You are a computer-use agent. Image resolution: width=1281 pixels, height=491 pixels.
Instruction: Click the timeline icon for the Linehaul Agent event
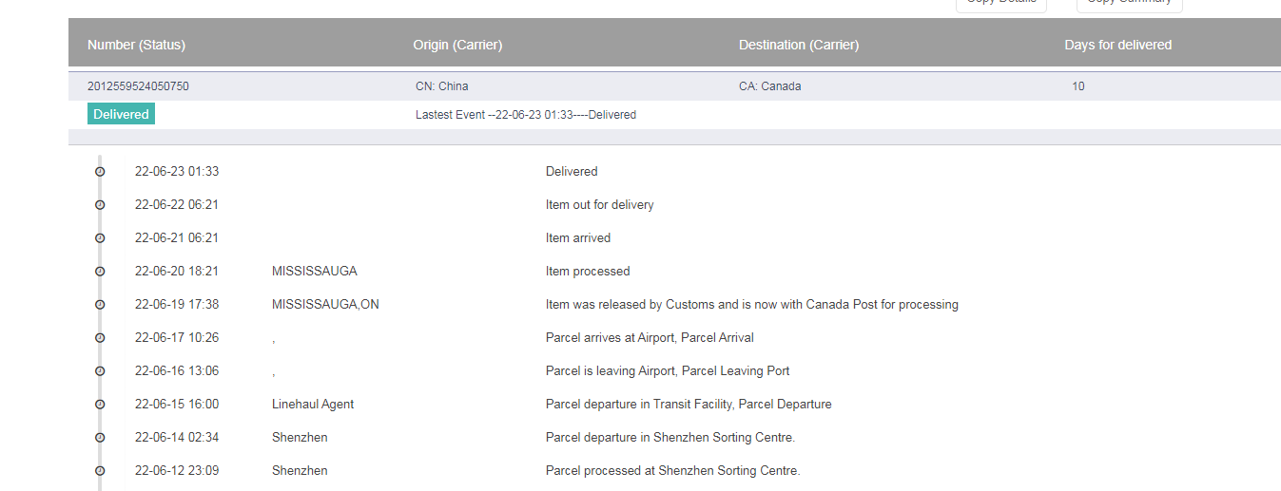point(100,405)
